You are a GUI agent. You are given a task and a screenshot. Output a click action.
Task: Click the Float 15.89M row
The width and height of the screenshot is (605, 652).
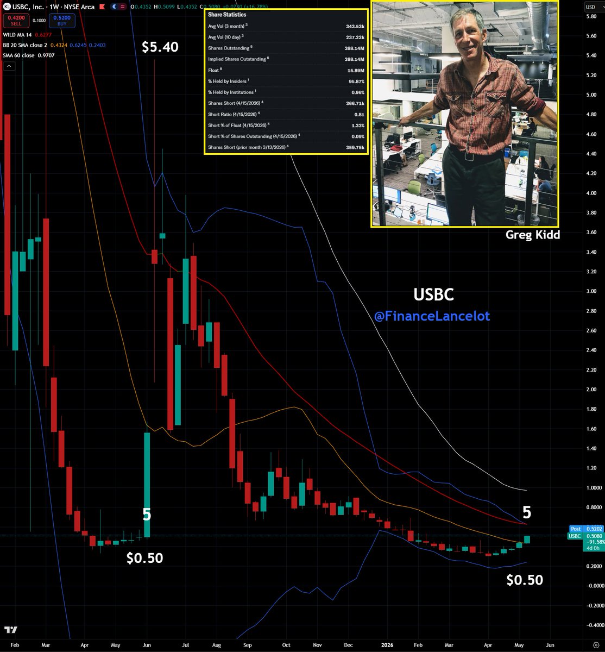coord(286,70)
